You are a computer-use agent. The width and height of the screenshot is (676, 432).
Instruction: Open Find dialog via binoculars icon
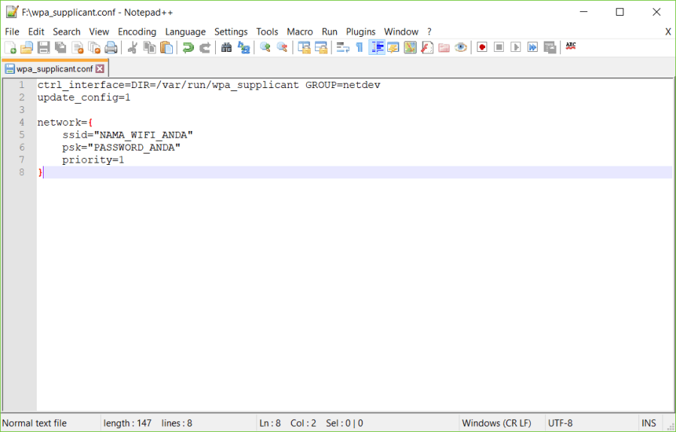[226, 47]
